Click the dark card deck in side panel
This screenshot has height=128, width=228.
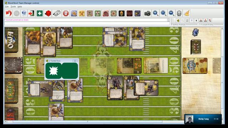point(196,47)
